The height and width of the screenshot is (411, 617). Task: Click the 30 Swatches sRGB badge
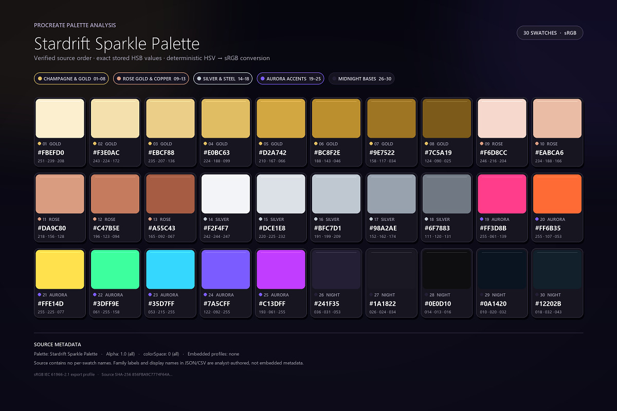pos(550,33)
